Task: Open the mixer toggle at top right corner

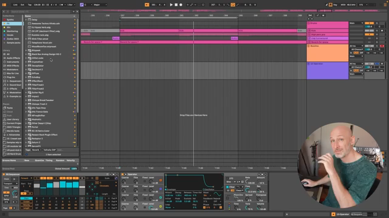Action: tap(385, 5)
